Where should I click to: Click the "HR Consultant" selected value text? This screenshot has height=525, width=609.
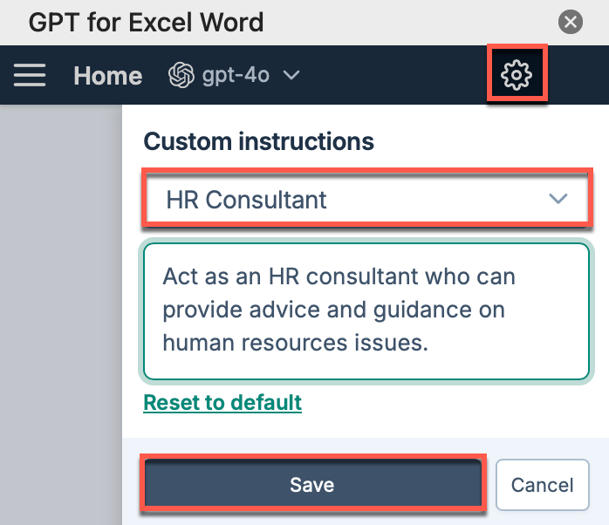tap(246, 200)
